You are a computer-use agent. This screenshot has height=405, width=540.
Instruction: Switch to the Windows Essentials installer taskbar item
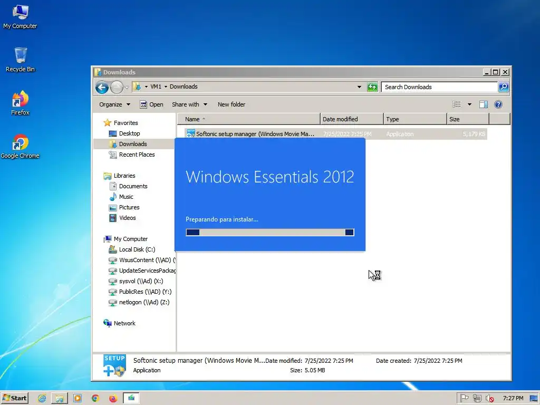131,399
